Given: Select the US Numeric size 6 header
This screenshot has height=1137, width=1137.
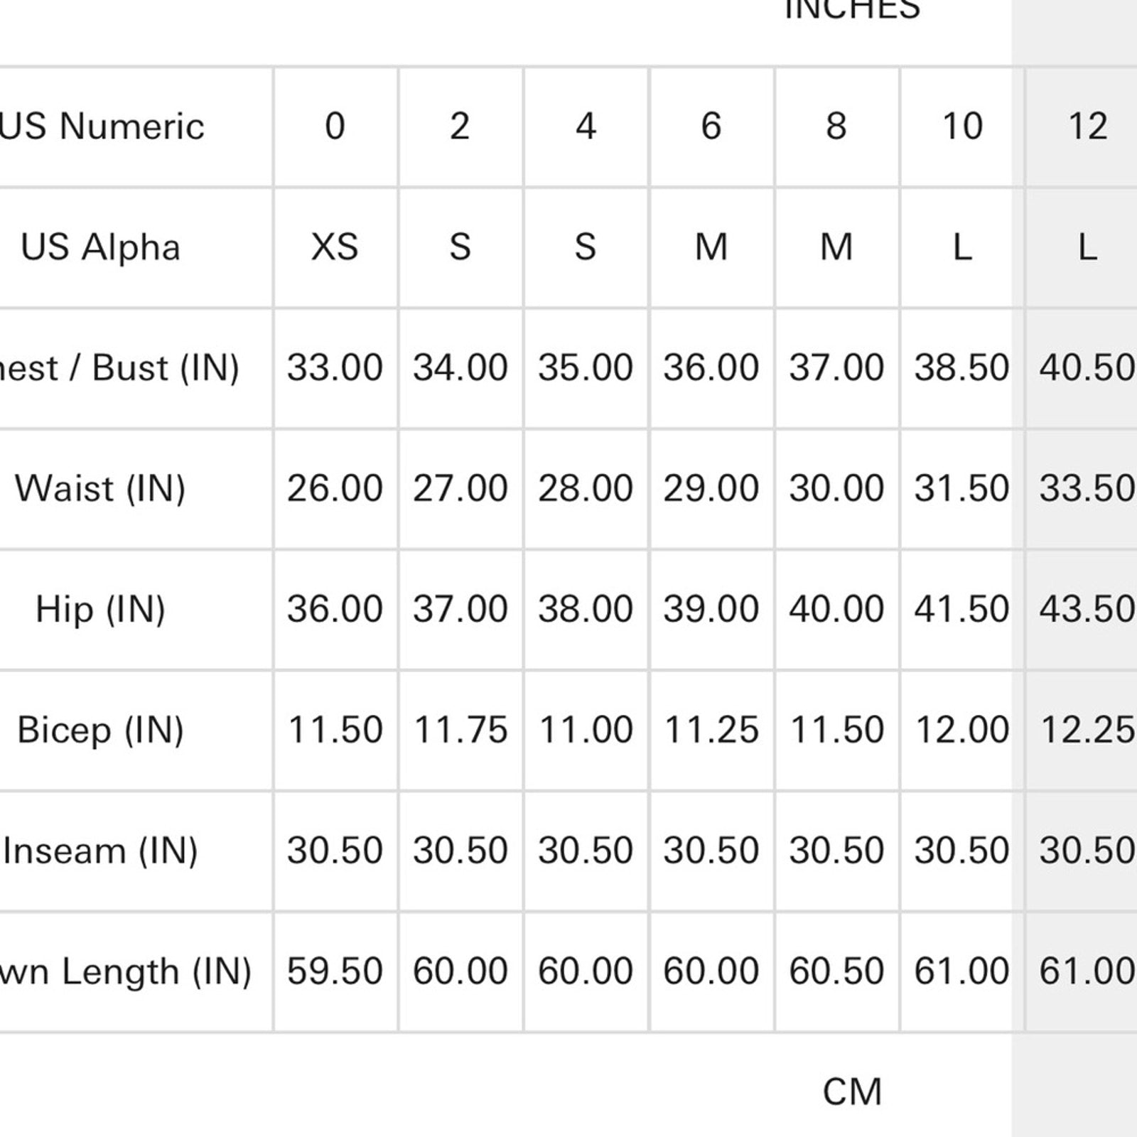Looking at the screenshot, I should 711,126.
